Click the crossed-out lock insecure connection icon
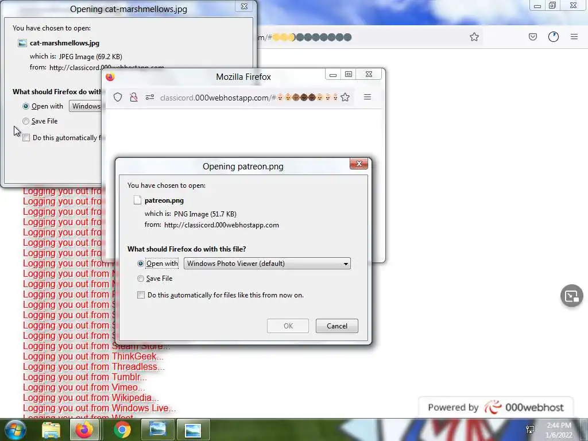588x441 pixels. [x=133, y=98]
